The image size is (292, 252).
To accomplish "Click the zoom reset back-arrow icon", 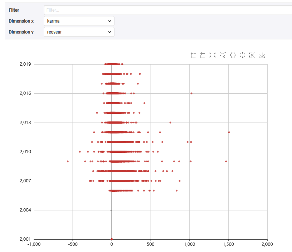I will tap(203, 55).
